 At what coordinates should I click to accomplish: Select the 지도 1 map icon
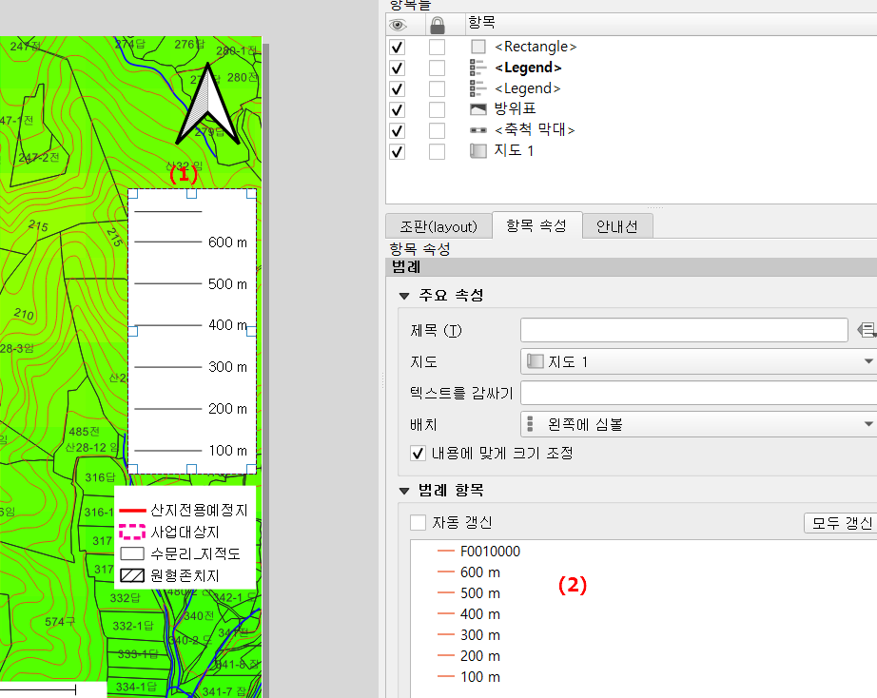[x=478, y=150]
